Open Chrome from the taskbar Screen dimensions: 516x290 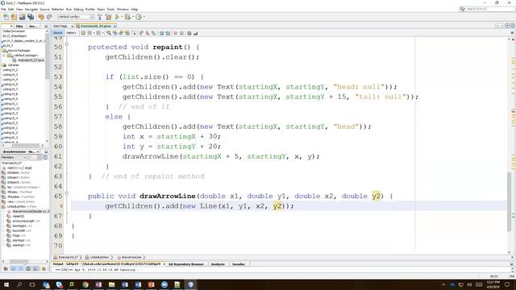point(85,284)
